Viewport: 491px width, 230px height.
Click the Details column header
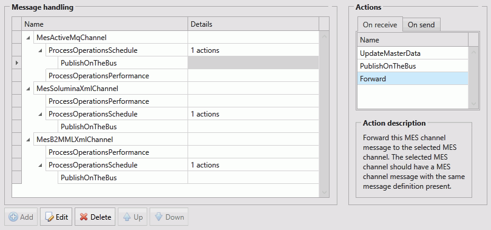(x=253, y=24)
